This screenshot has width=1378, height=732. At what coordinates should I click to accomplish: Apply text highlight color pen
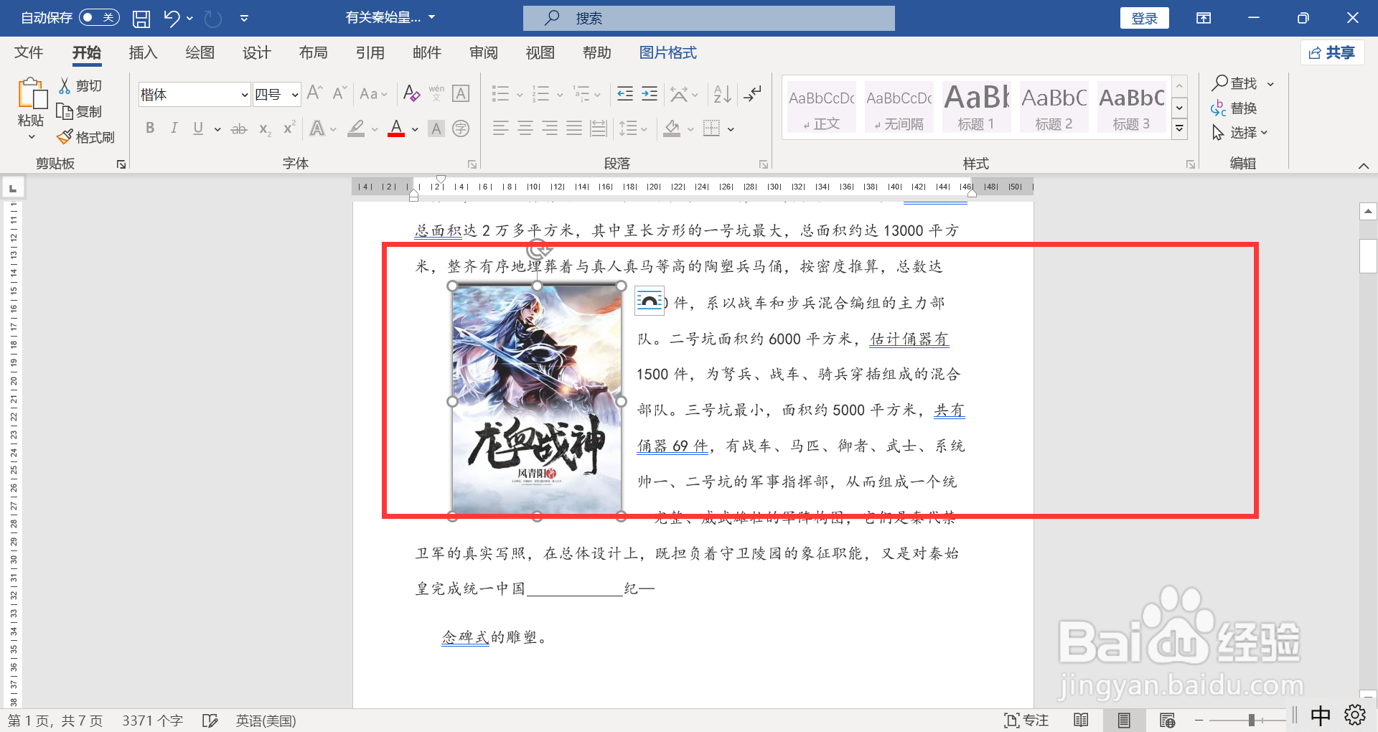tap(356, 128)
